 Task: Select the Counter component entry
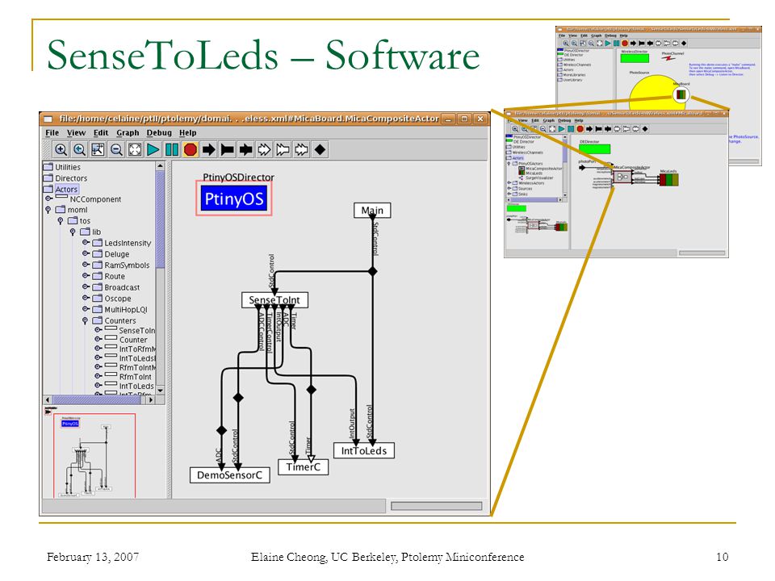click(x=127, y=340)
